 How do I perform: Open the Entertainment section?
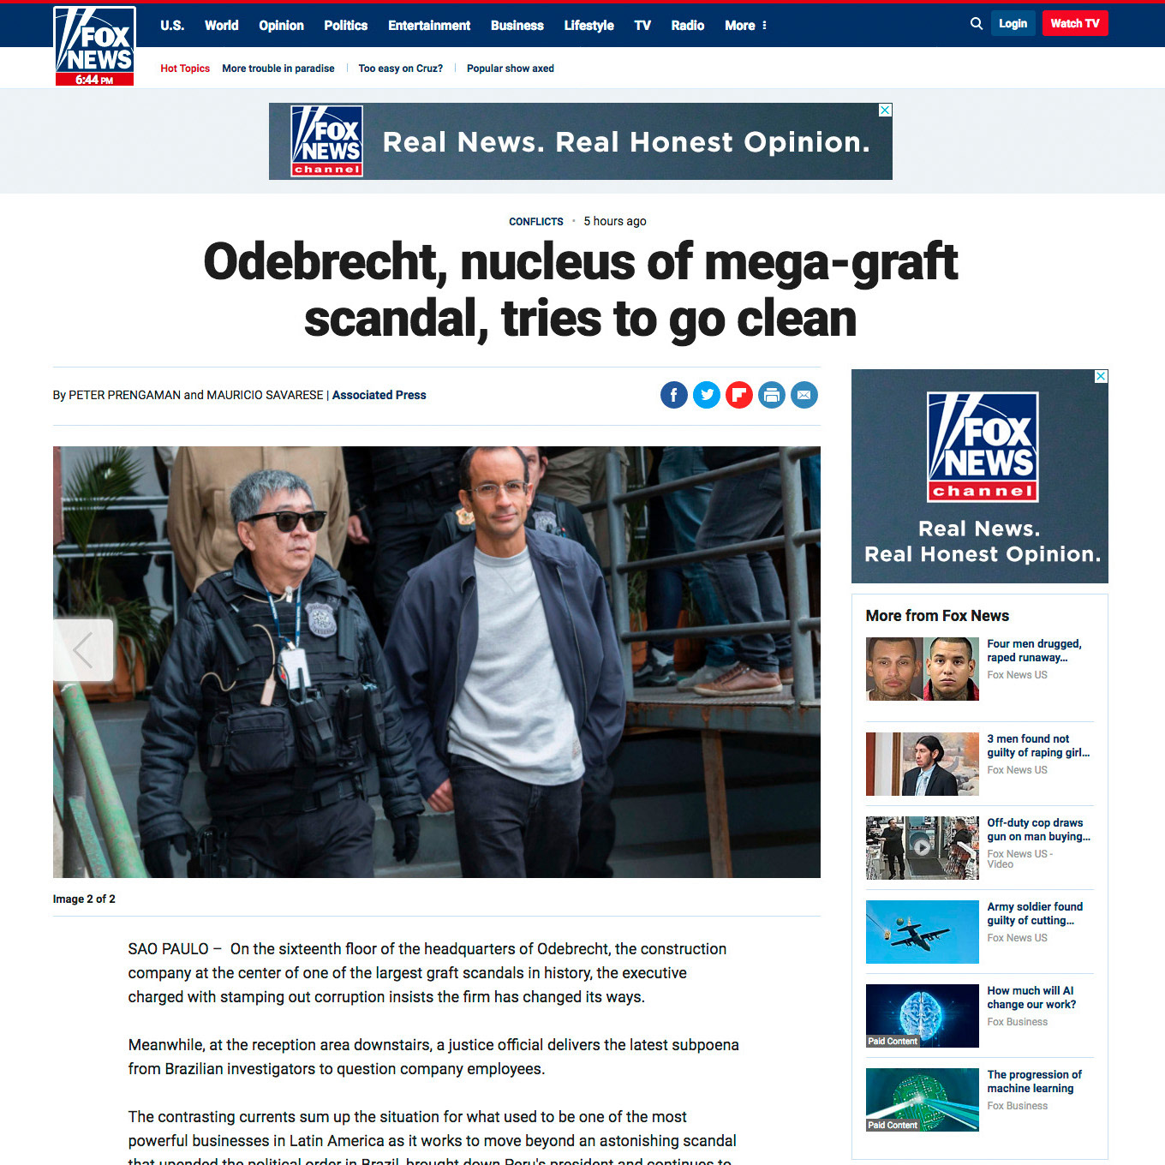(x=429, y=26)
